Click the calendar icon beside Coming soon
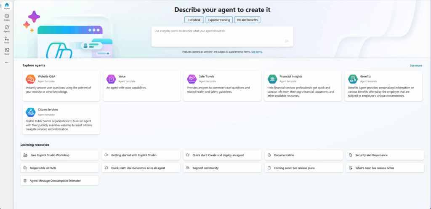The image size is (431, 209). pyautogui.click(x=269, y=168)
